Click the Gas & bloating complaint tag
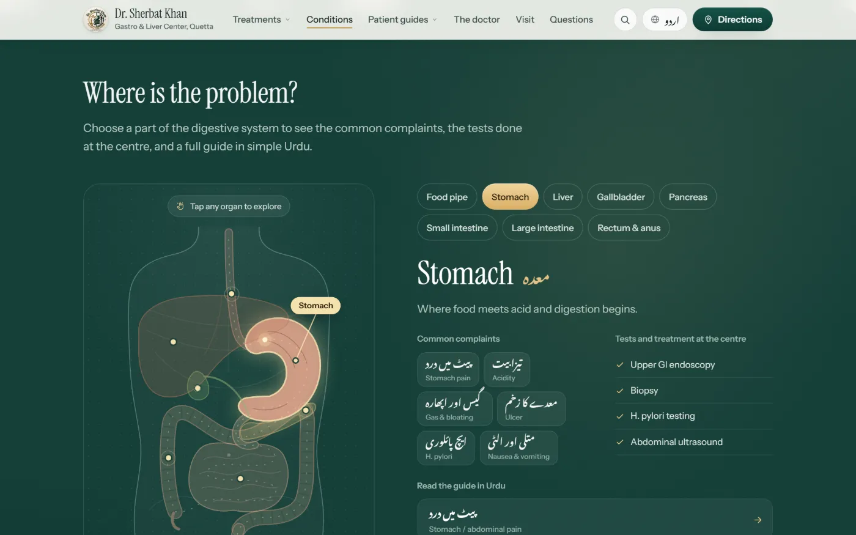The height and width of the screenshot is (535, 856). (455, 408)
